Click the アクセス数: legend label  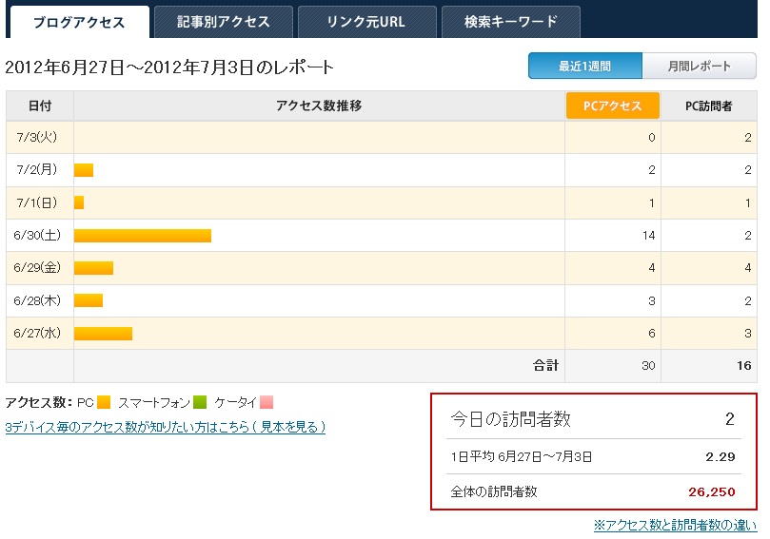tap(39, 403)
